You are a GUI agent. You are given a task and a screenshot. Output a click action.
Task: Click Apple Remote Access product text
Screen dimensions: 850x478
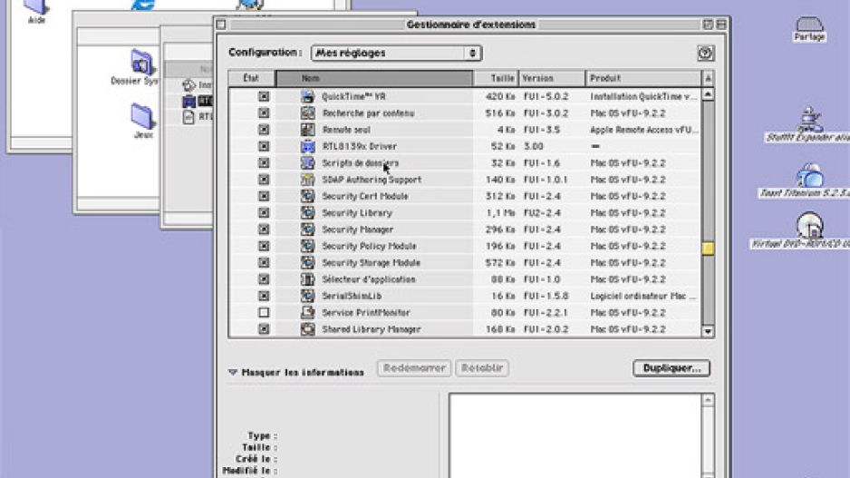(x=644, y=130)
